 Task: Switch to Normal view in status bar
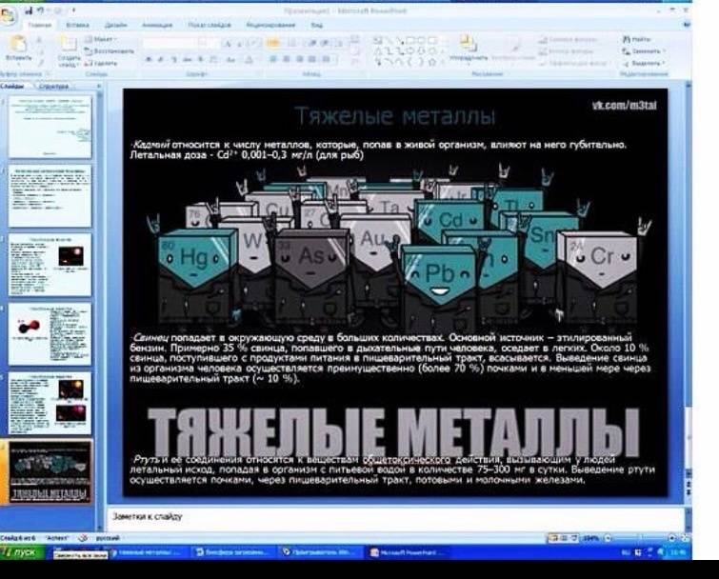coord(553,538)
